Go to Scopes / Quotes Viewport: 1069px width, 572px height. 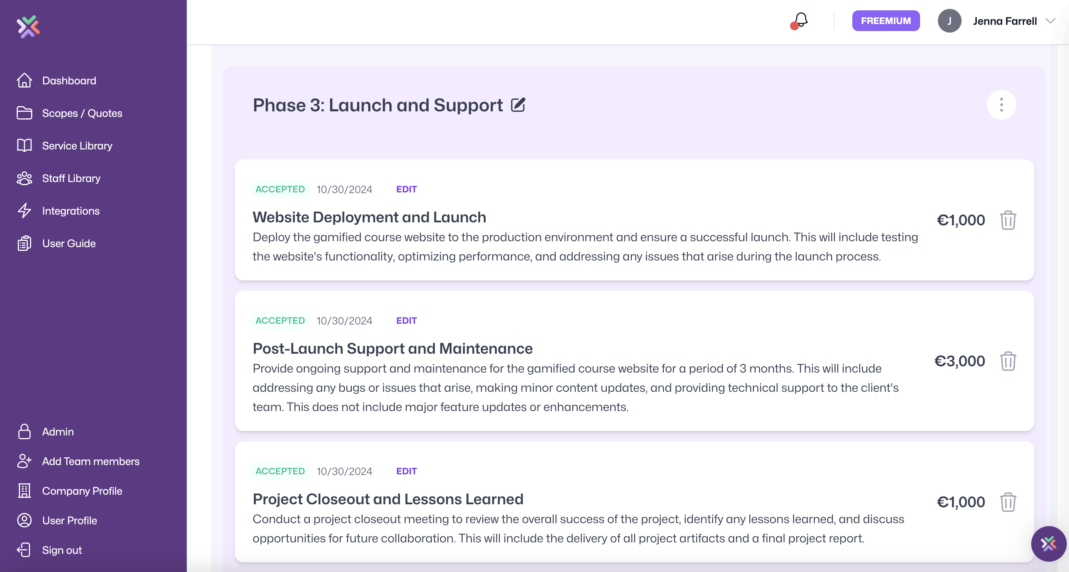pyautogui.click(x=82, y=113)
